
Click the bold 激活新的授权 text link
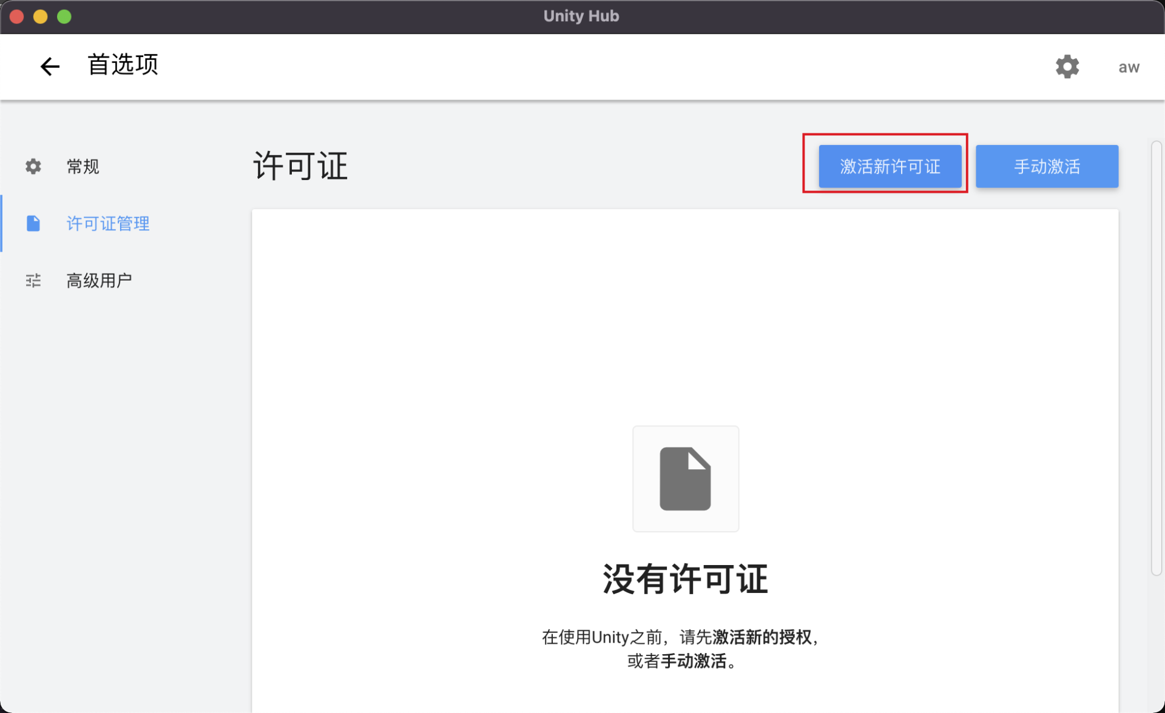click(761, 637)
